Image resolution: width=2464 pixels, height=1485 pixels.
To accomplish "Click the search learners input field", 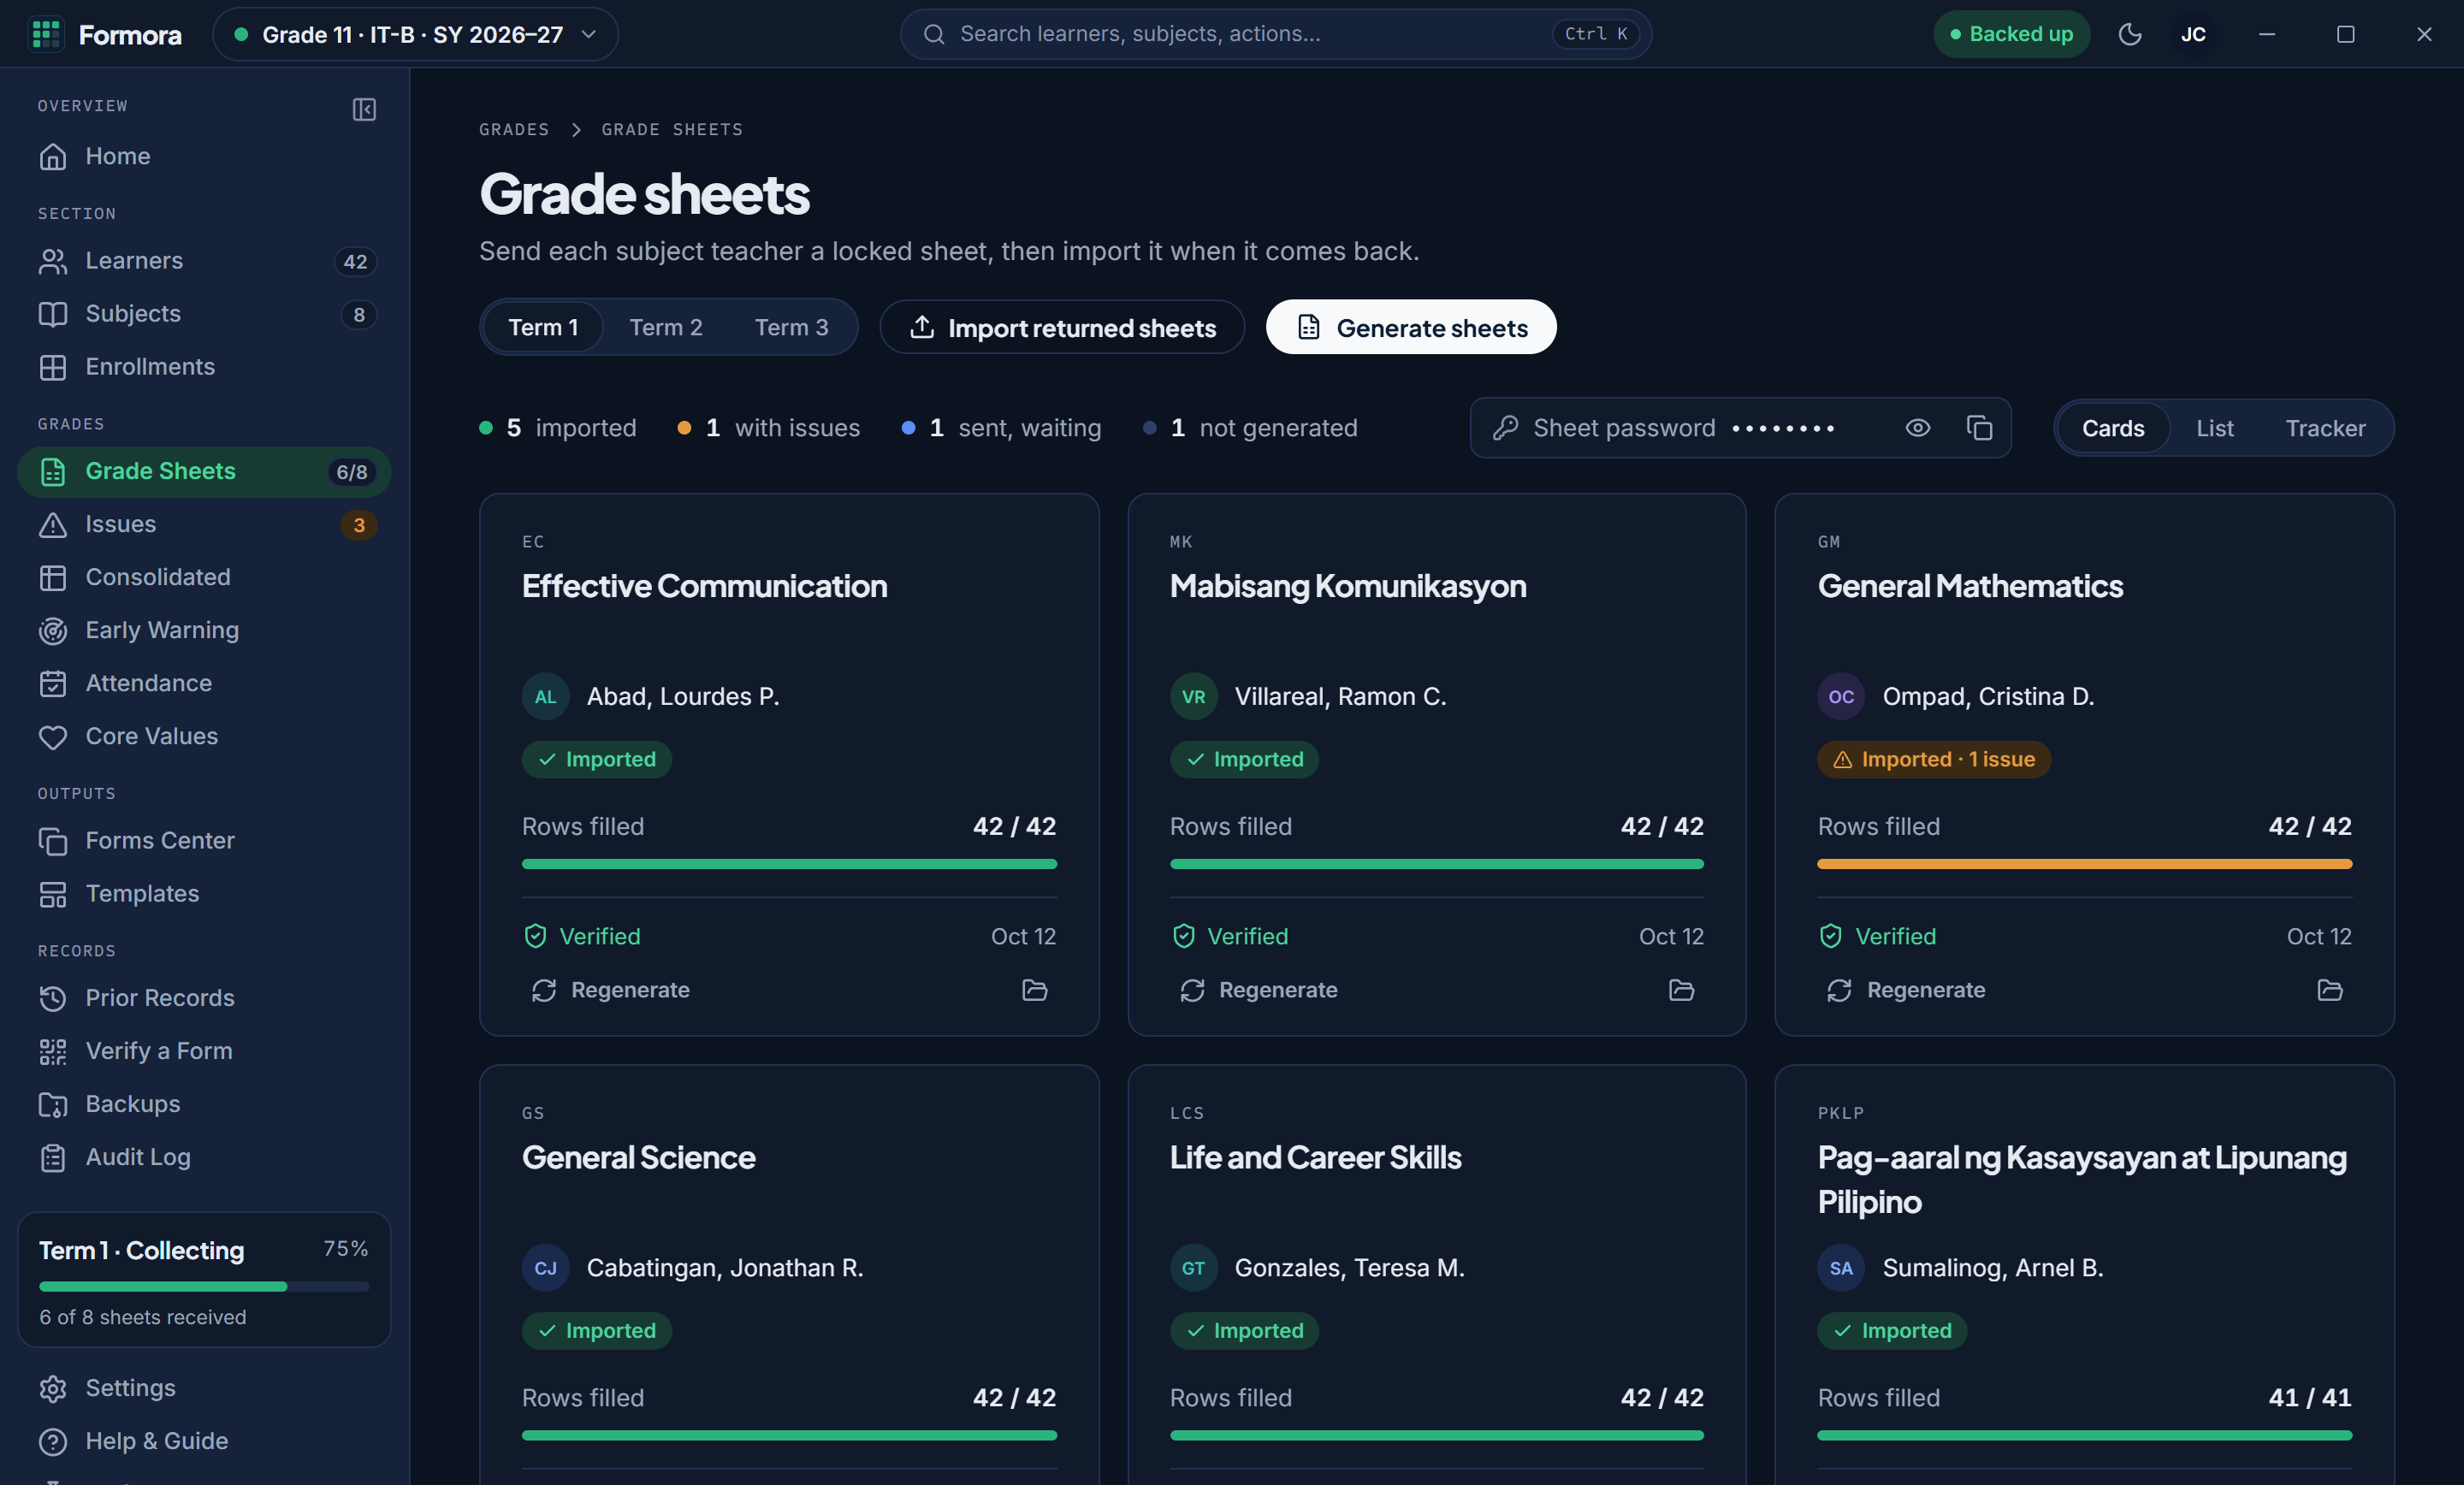I will (x=1275, y=34).
